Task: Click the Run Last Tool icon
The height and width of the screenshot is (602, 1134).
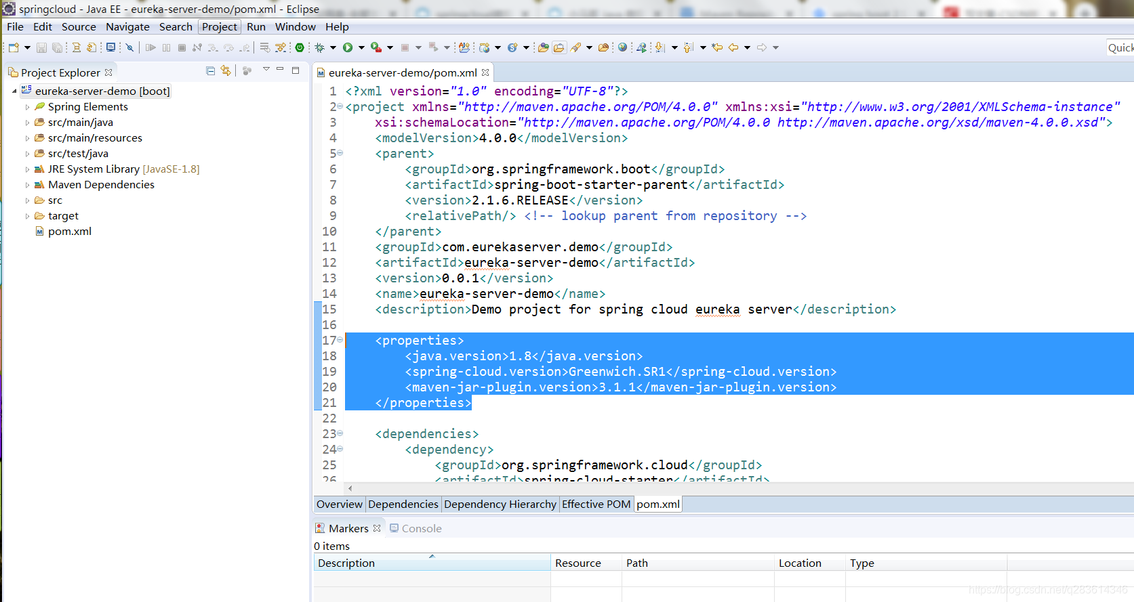Action: tap(376, 47)
